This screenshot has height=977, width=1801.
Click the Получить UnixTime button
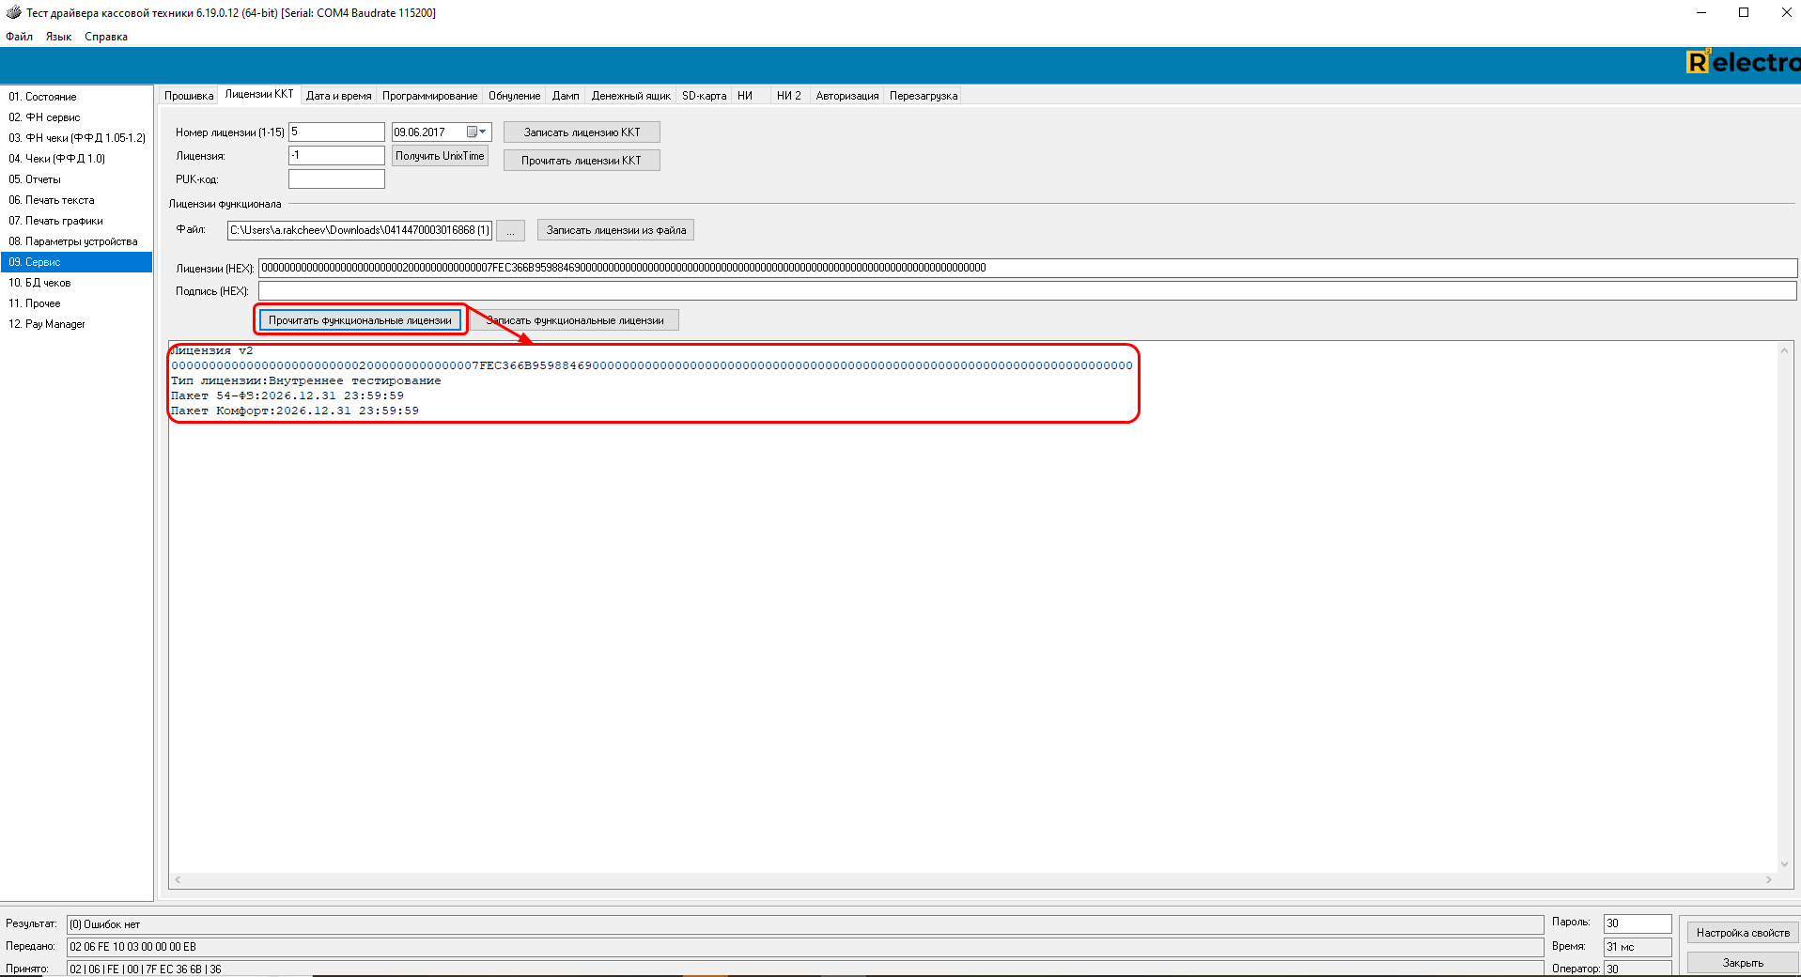tap(440, 156)
